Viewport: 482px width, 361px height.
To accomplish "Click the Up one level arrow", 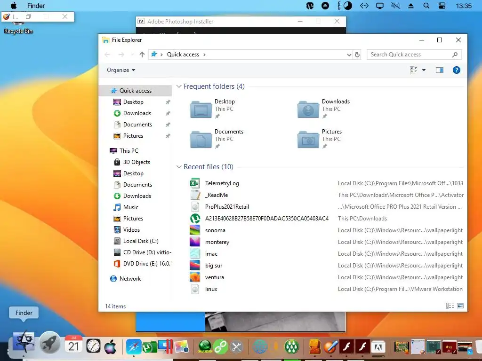I will pyautogui.click(x=142, y=55).
